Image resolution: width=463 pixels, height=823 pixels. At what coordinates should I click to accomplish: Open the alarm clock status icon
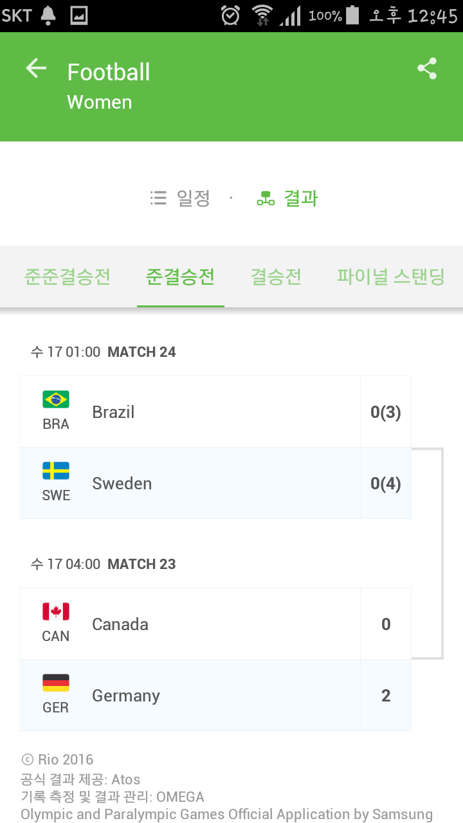point(230,15)
